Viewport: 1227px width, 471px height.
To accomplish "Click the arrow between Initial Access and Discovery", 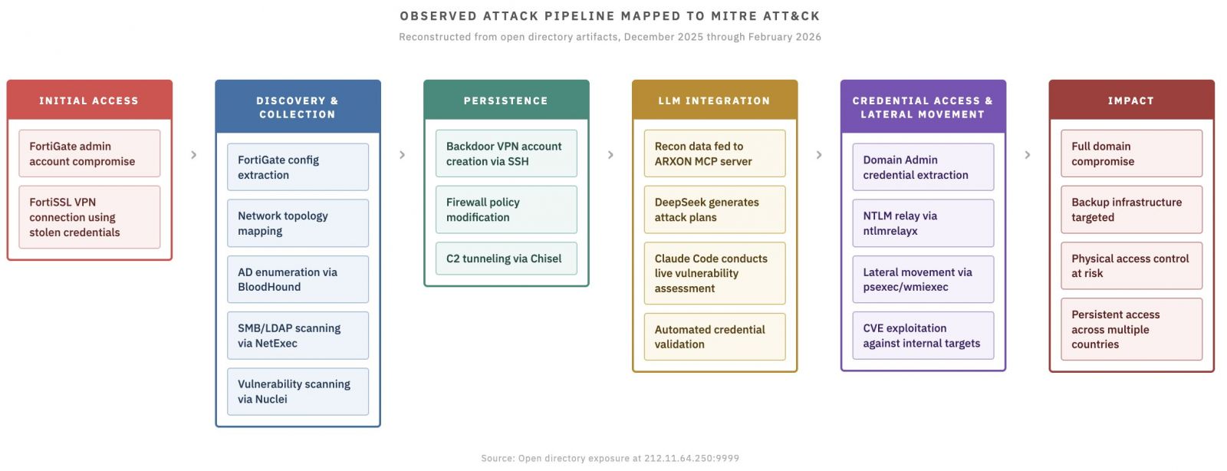I will tap(193, 155).
